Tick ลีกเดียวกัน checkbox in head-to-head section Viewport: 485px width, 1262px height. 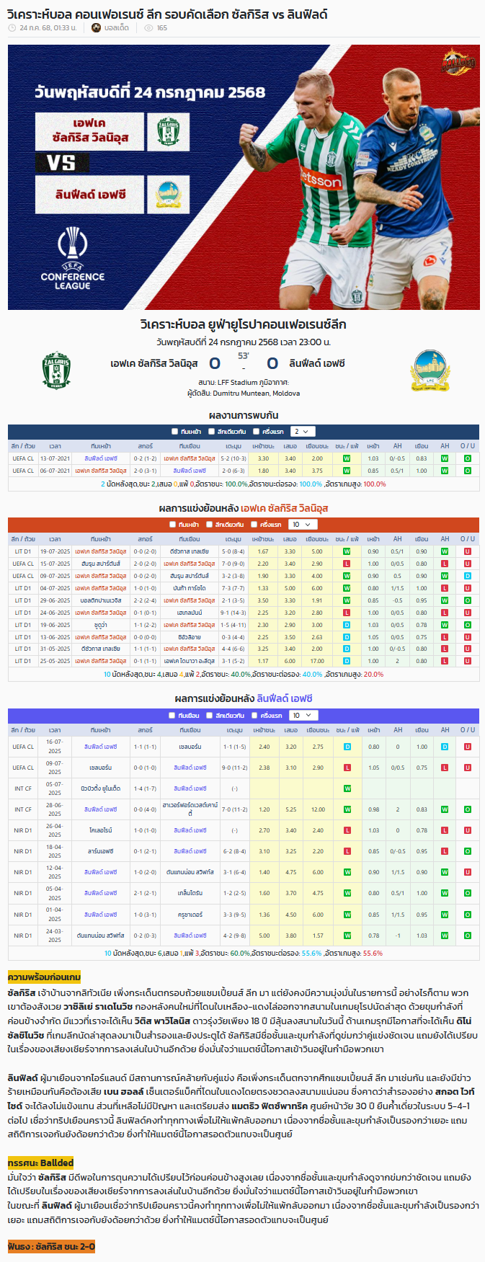point(211,432)
